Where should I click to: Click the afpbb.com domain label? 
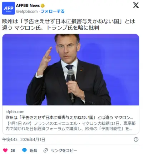[15, 112]
